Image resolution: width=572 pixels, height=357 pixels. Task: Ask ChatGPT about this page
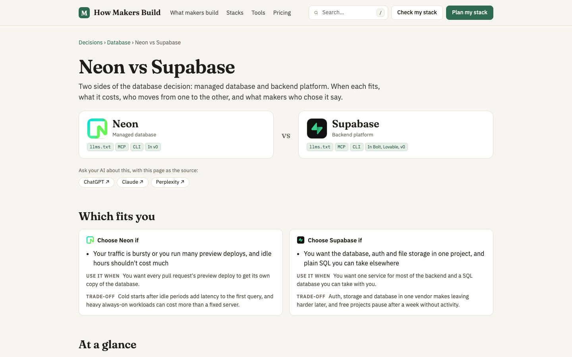point(97,182)
